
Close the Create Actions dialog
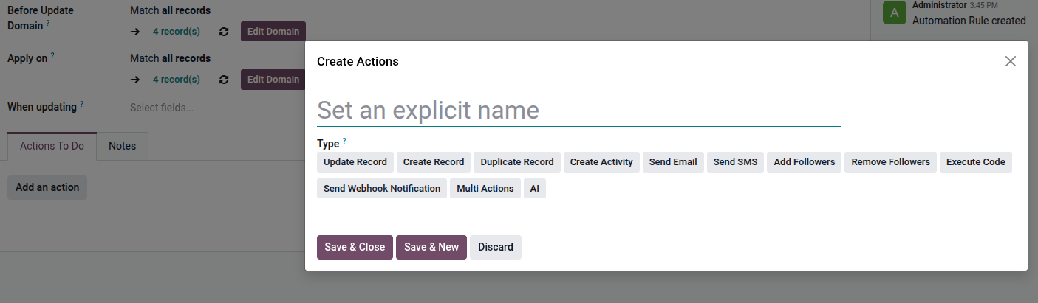pyautogui.click(x=1010, y=61)
